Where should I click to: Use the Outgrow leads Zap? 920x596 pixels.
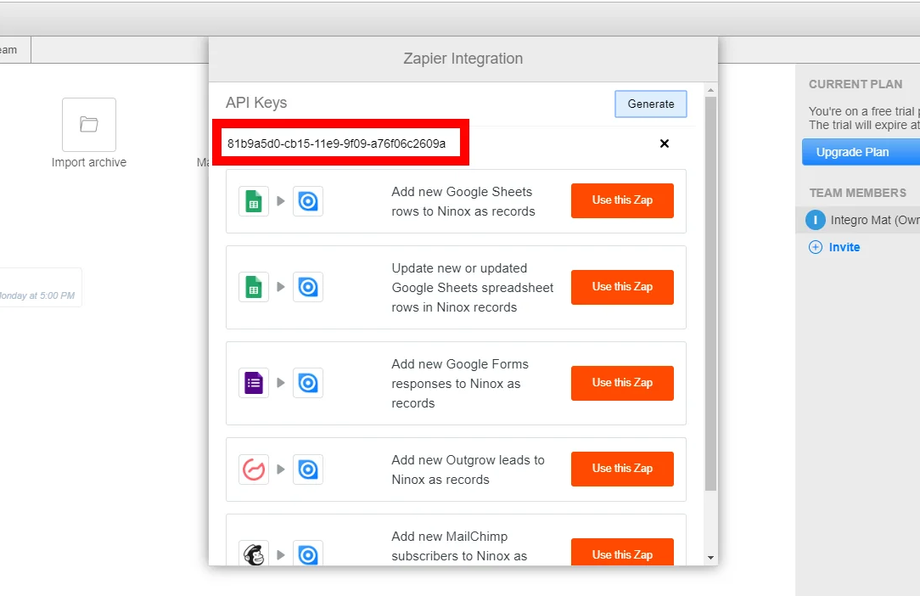[622, 469]
